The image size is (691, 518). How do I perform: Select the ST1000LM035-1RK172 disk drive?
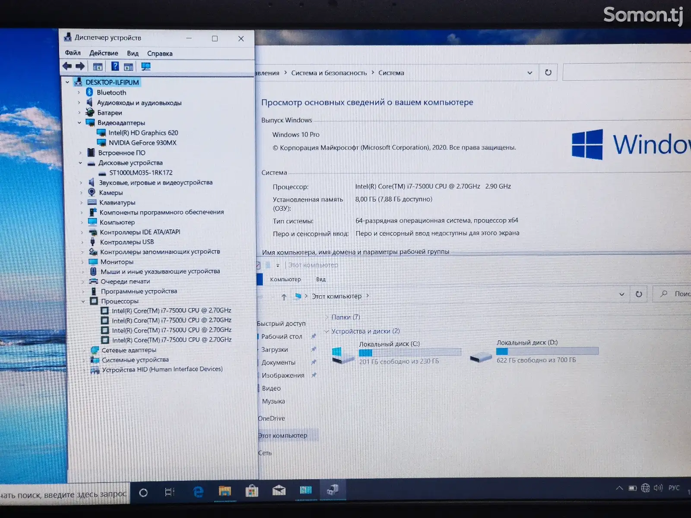pos(141,173)
